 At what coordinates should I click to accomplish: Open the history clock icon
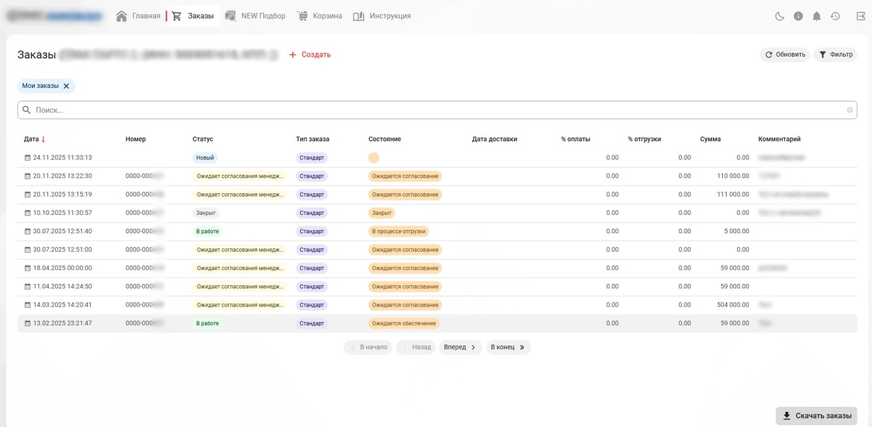pyautogui.click(x=836, y=16)
